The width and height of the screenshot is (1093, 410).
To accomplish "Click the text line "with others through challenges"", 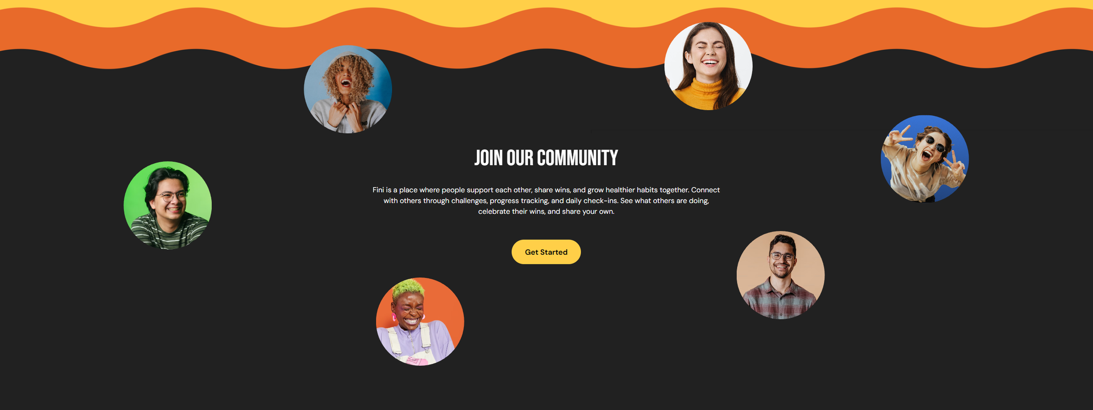I will [546, 201].
